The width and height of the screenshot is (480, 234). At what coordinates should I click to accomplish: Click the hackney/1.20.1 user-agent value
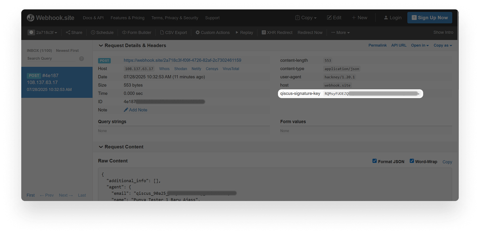click(x=339, y=77)
